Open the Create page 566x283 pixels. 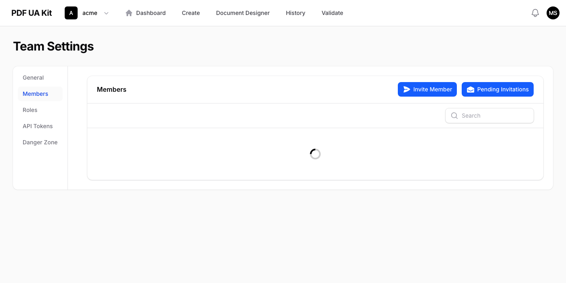pos(190,13)
